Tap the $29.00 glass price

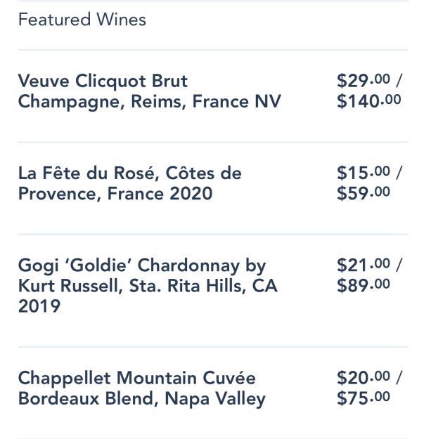click(x=364, y=81)
